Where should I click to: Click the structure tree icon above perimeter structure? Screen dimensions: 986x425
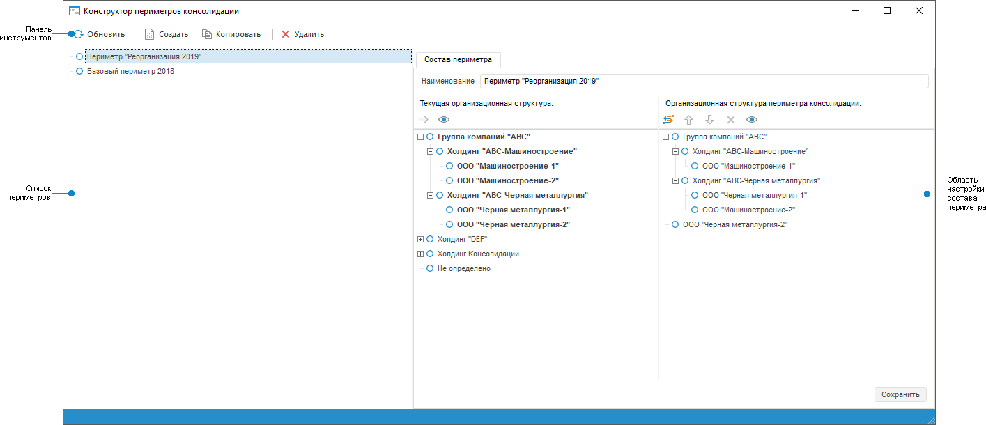668,120
